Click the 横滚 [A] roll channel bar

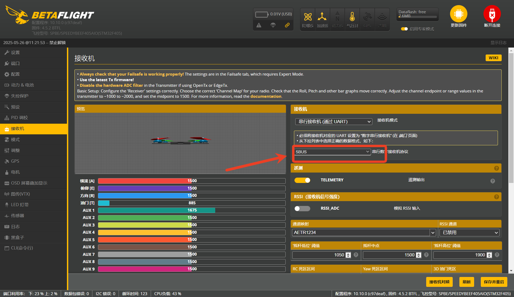tap(192, 181)
